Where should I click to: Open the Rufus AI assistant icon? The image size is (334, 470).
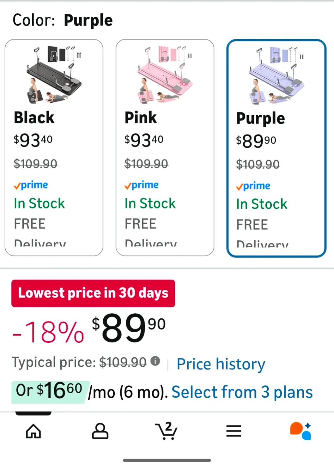[x=300, y=431]
